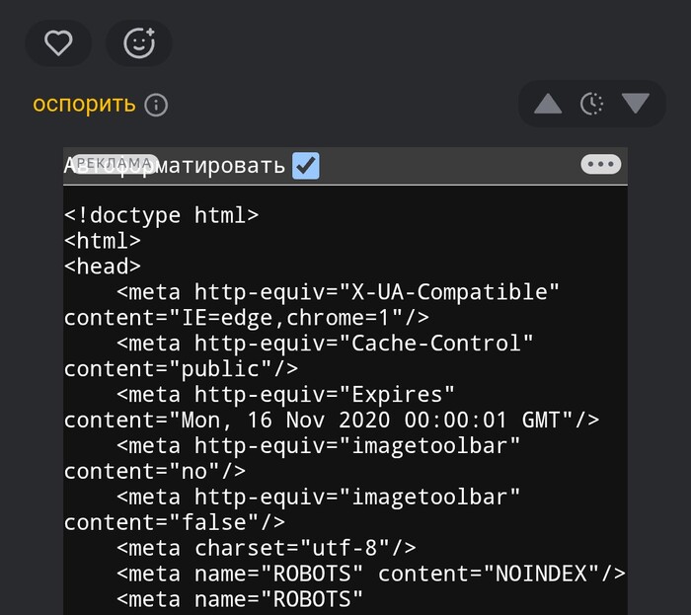
Task: Upvote with the up triangle arrow
Action: [547, 104]
